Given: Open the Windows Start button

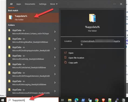Looking at the screenshot, I should (2, 100).
